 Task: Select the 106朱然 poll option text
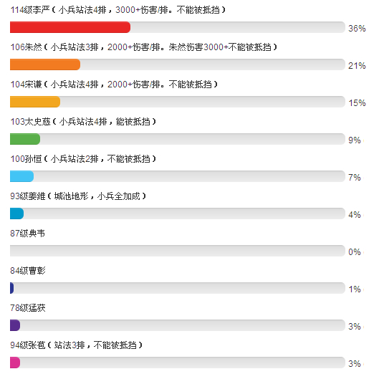click(x=143, y=47)
